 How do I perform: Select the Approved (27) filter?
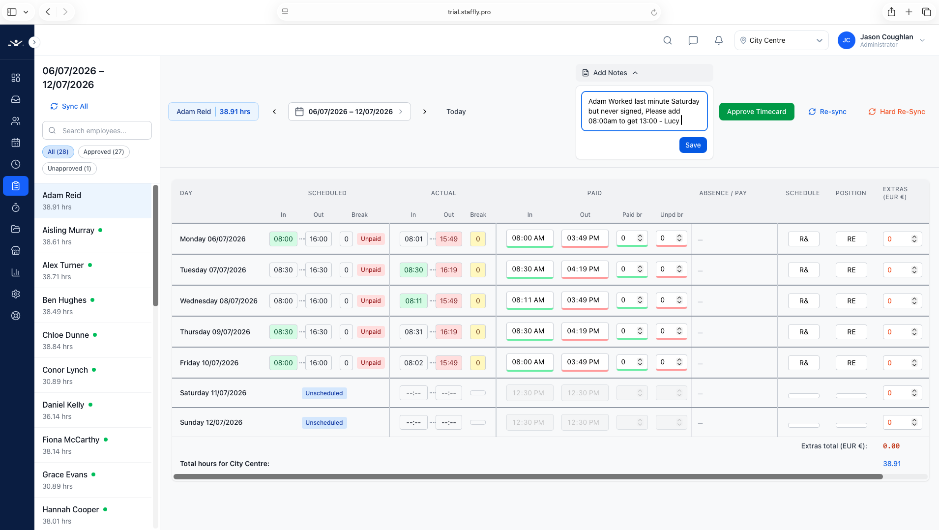click(x=104, y=152)
